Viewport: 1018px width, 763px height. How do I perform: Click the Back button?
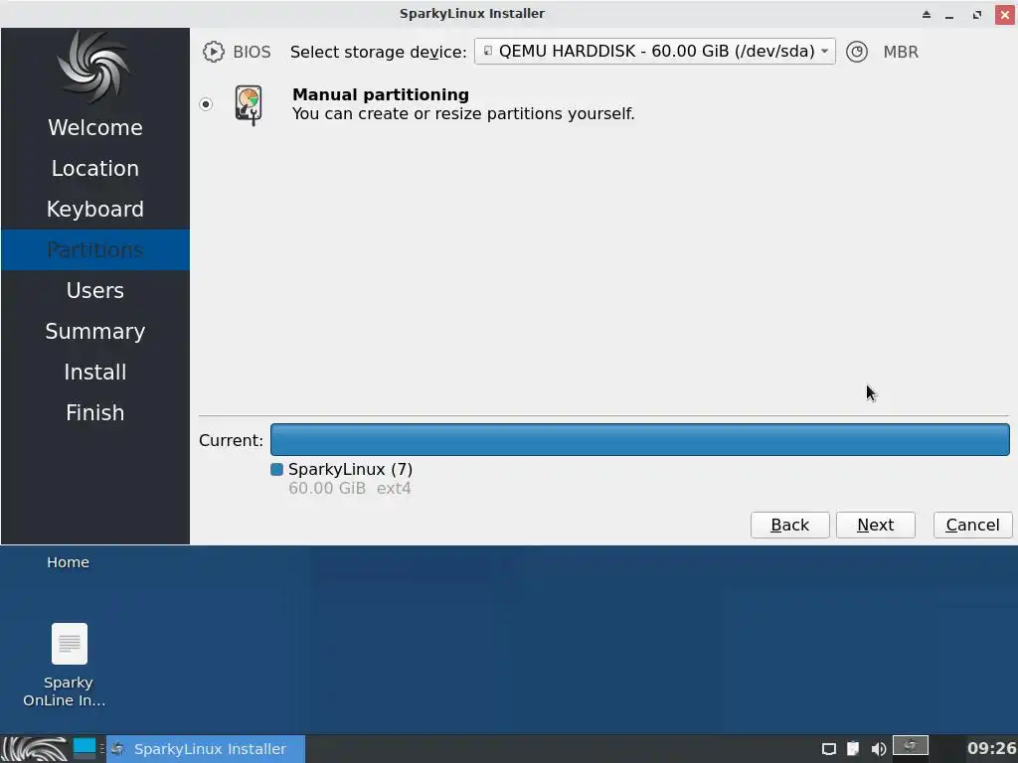(x=789, y=525)
